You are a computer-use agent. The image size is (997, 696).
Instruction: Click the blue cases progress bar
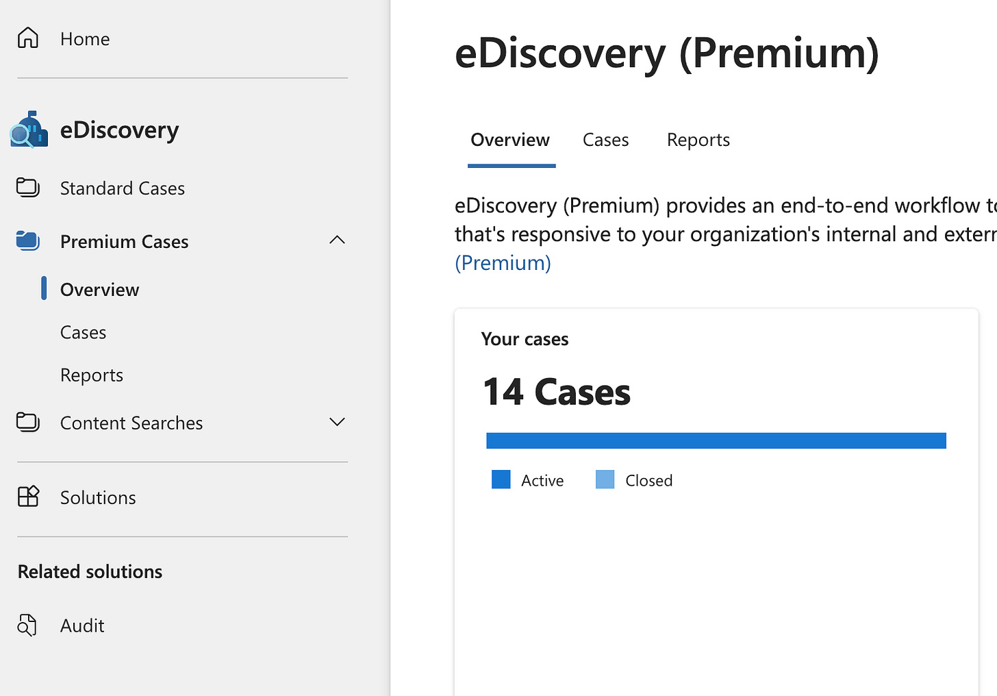click(716, 440)
